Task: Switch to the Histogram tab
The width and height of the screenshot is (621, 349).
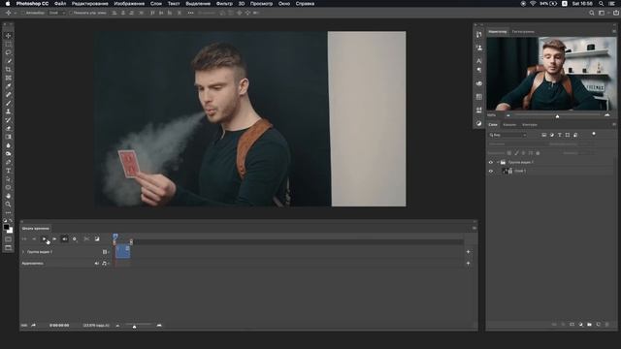Action: (523, 31)
